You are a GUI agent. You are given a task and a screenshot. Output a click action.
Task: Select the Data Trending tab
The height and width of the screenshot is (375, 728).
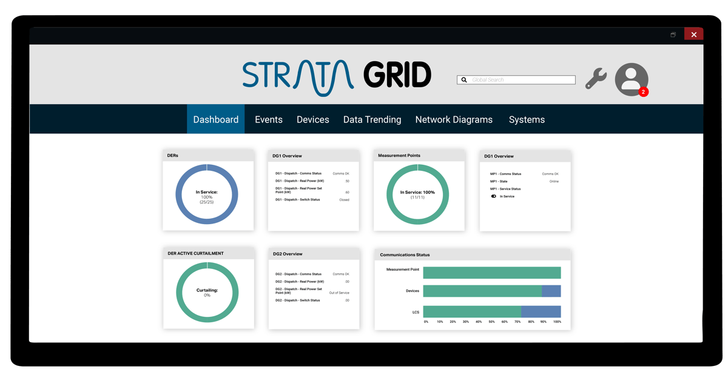(372, 119)
